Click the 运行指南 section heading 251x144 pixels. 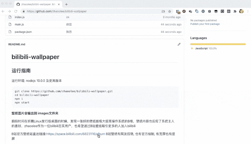[21, 71]
